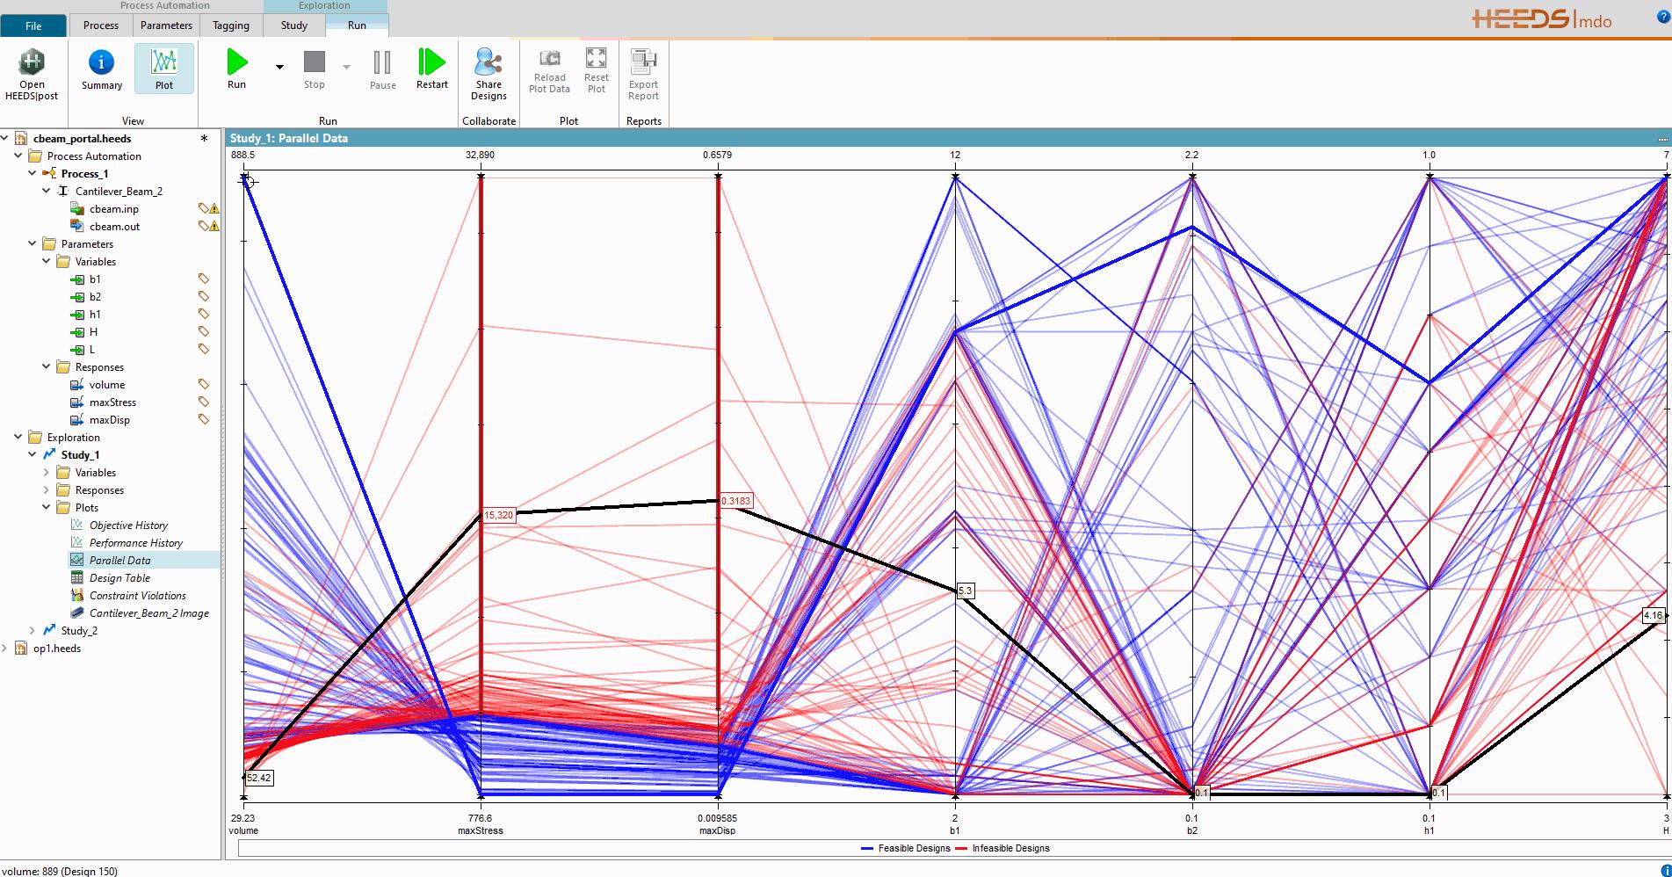Select the cbeam.out file

coord(114,226)
